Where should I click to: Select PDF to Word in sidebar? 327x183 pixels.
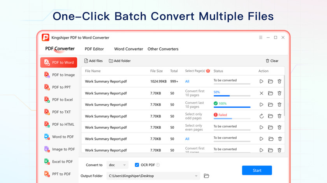point(59,62)
